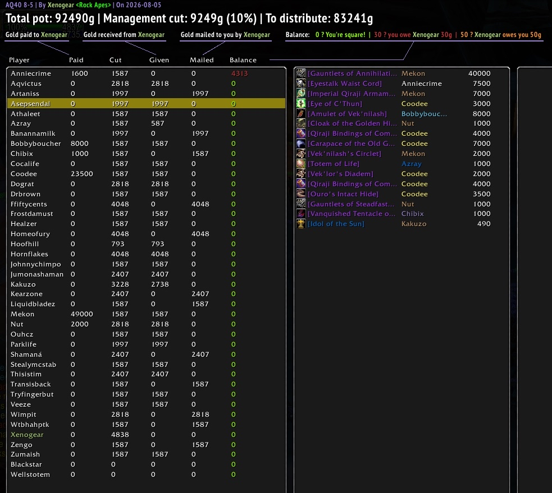Select the Aqvictus player row
The height and width of the screenshot is (493, 552).
(x=146, y=84)
